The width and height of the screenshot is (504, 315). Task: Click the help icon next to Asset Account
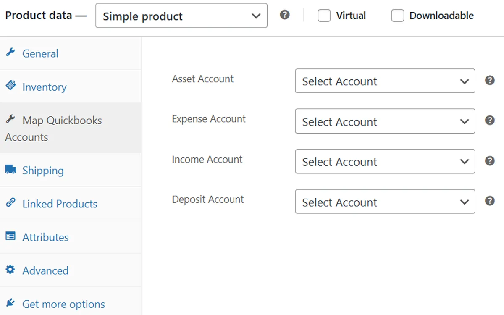(x=490, y=80)
